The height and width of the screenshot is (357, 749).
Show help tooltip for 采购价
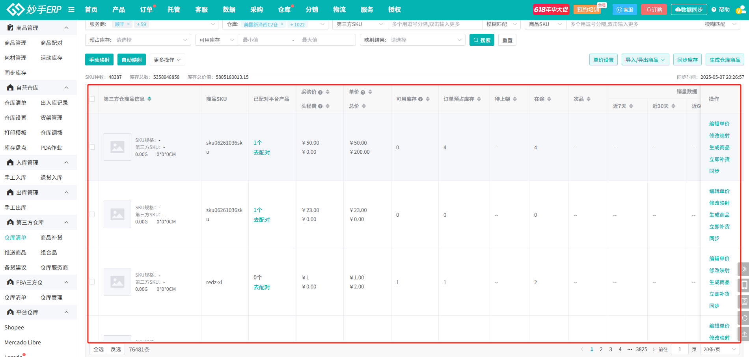[x=320, y=92]
